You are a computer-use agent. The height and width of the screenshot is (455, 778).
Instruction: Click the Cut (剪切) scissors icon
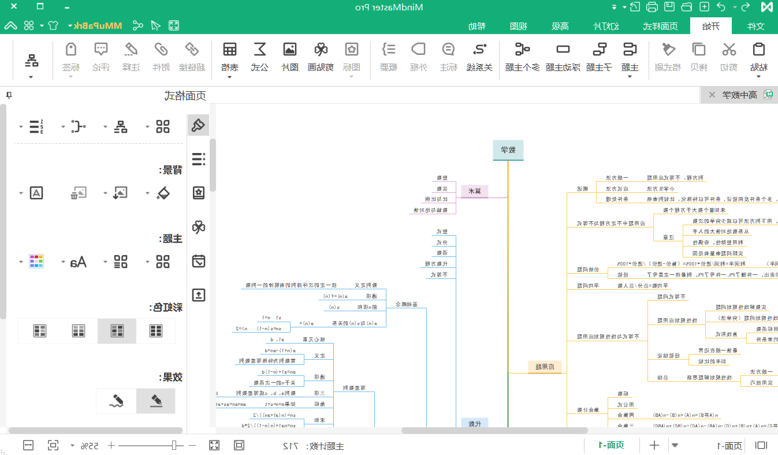pyautogui.click(x=729, y=50)
